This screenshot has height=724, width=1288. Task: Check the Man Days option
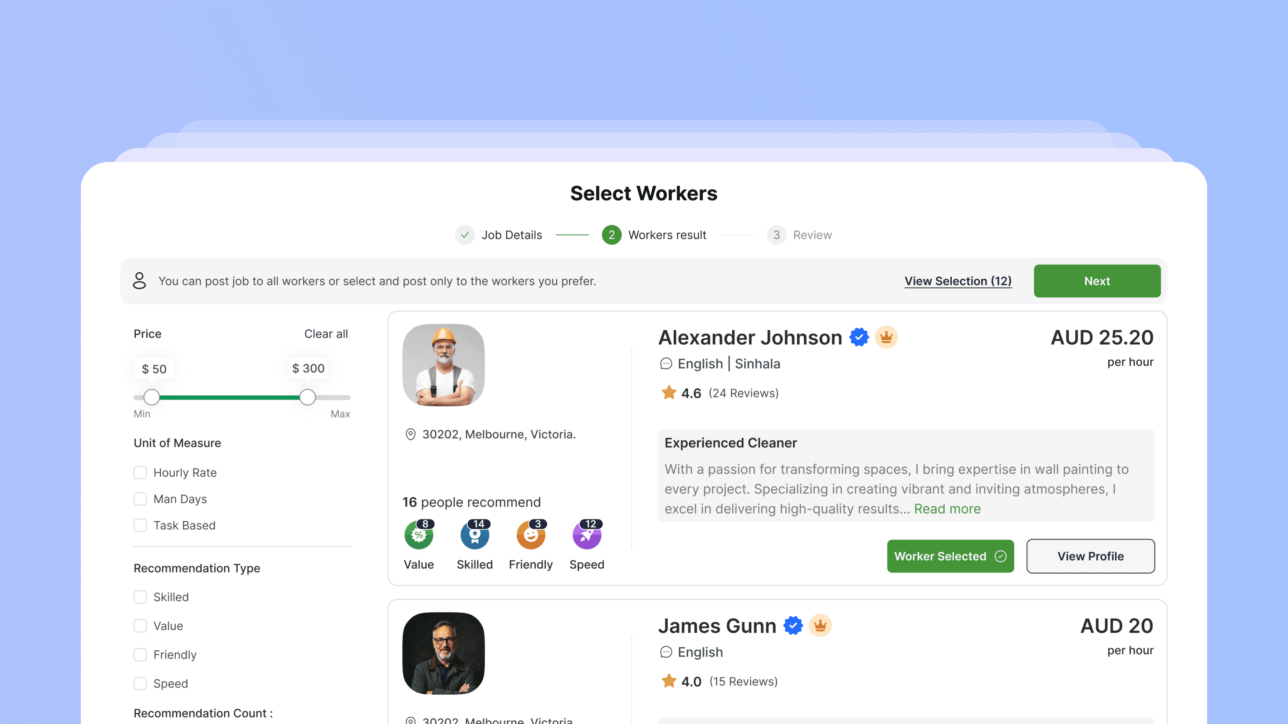pos(140,499)
